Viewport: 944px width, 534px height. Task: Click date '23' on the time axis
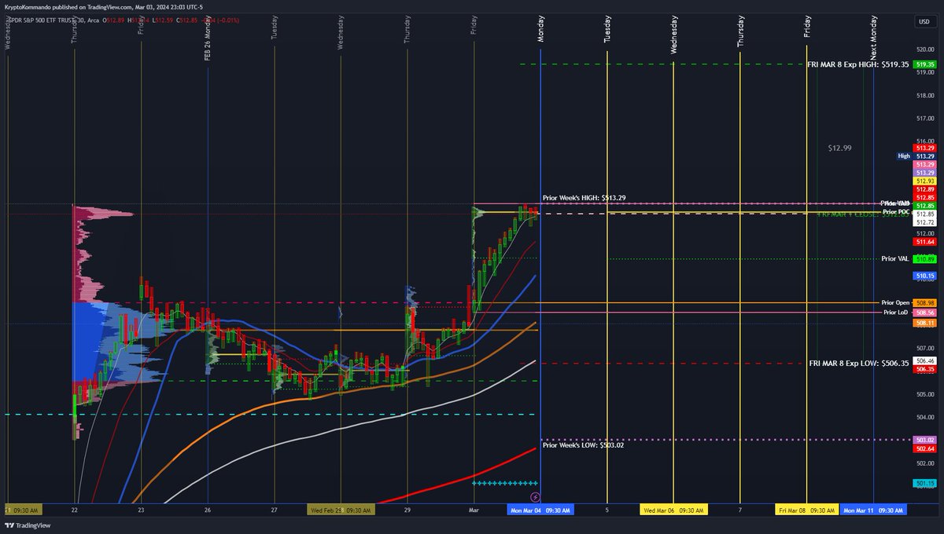(x=141, y=510)
